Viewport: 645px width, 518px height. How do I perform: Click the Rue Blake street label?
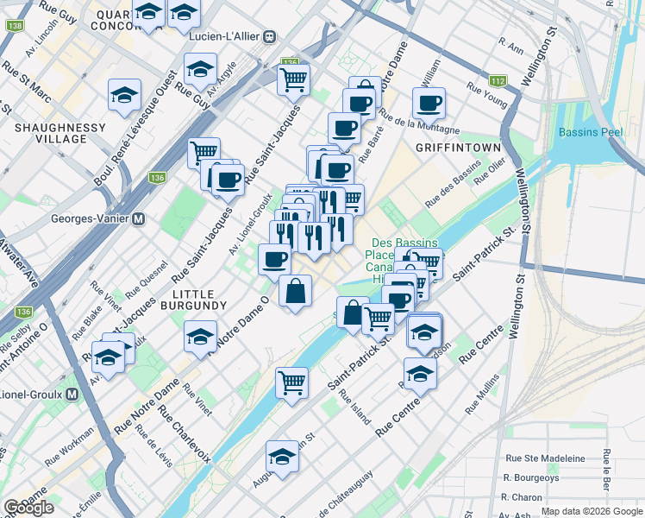coord(87,323)
